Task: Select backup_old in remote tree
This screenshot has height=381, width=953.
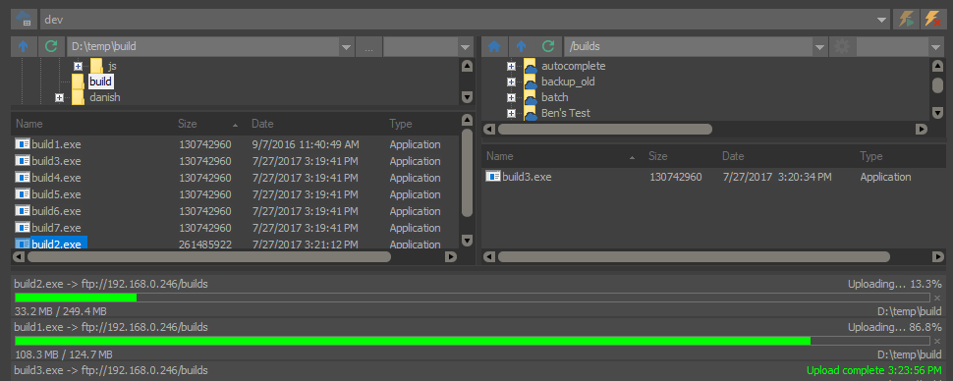Action: pyautogui.click(x=568, y=82)
